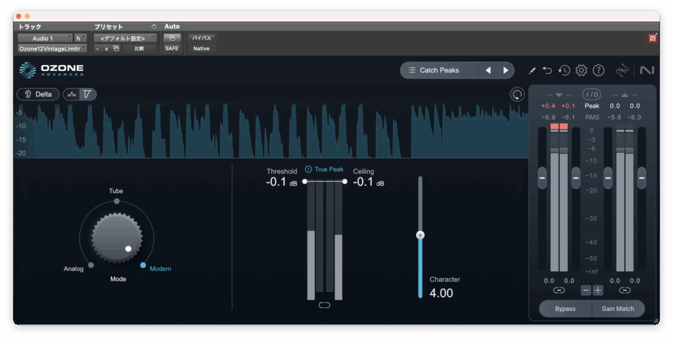Toggle the Delta listen button

click(38, 95)
